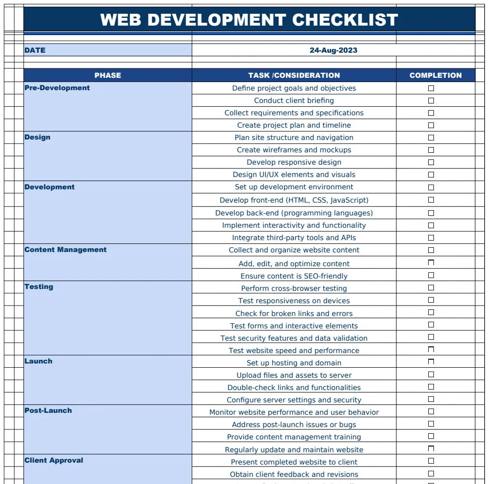Tick Plan site structure and navigation checkbox

(x=431, y=138)
